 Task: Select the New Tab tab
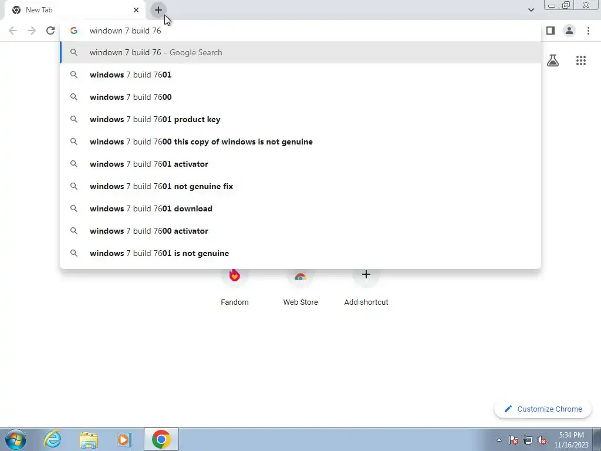click(x=75, y=10)
